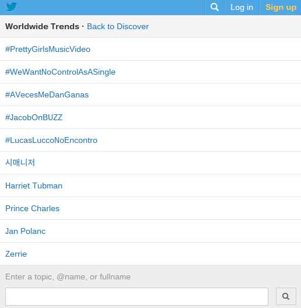The image size is (301, 308).
Task: View the Prince Charles trend
Action: click(32, 208)
